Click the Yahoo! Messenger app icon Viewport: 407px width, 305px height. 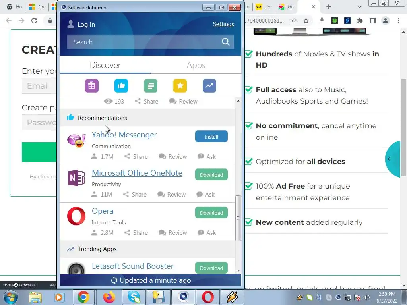pos(76,140)
